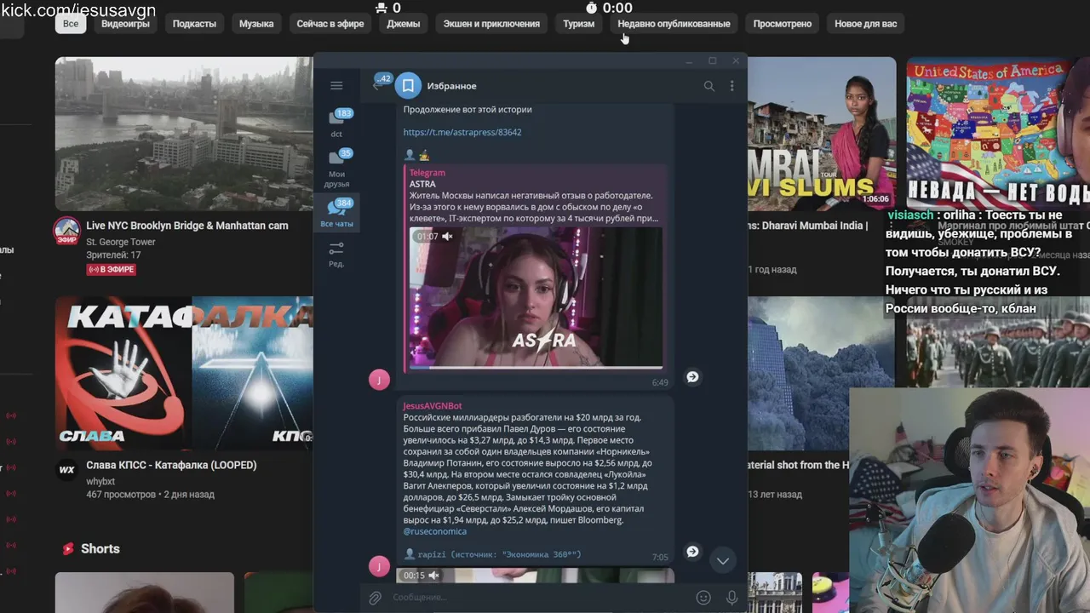1090x613 pixels.
Task: Select the Экшен и приключения chip
Action: (491, 24)
